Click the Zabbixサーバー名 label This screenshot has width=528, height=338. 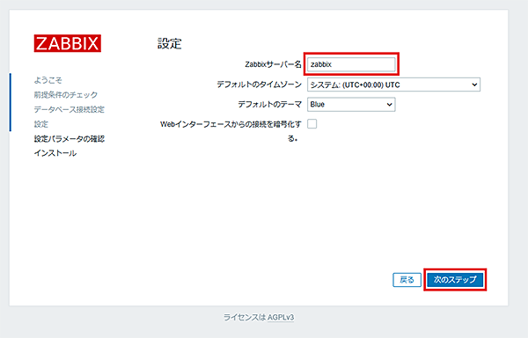tap(273, 64)
